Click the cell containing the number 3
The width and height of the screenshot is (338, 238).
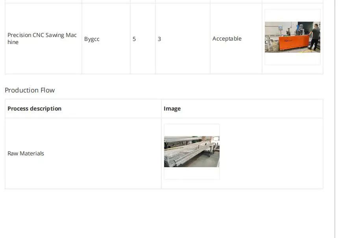pyautogui.click(x=159, y=39)
